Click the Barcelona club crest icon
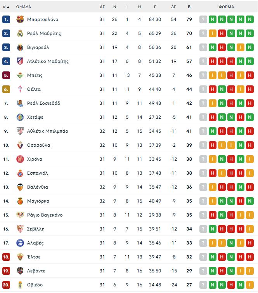258x293 pixels. click(20, 19)
